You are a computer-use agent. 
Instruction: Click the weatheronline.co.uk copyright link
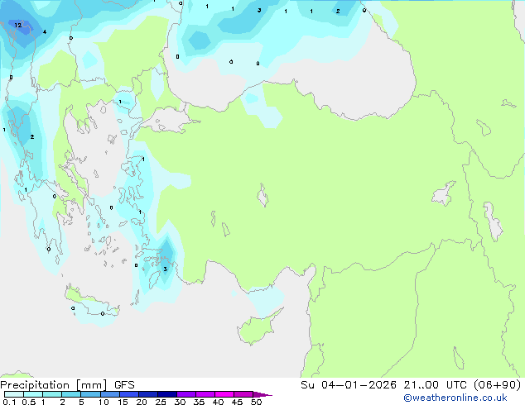point(455,398)
